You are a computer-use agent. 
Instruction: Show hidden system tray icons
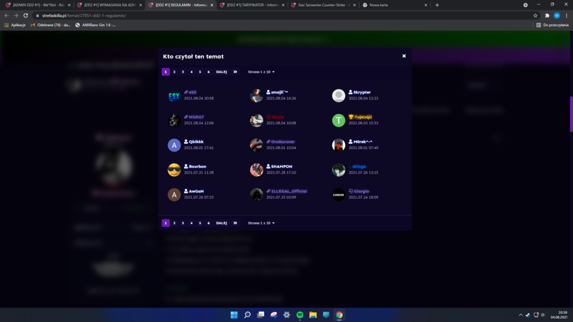[x=520, y=315]
